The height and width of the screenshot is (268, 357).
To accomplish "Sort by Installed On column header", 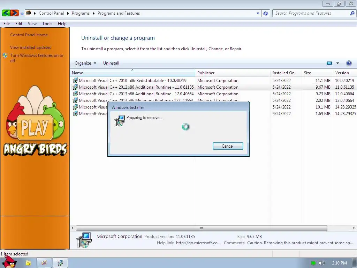I will [286, 73].
